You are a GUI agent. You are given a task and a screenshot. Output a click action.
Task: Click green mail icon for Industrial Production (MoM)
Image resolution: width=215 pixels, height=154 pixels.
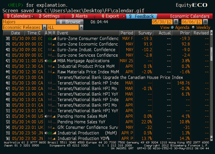50,133
